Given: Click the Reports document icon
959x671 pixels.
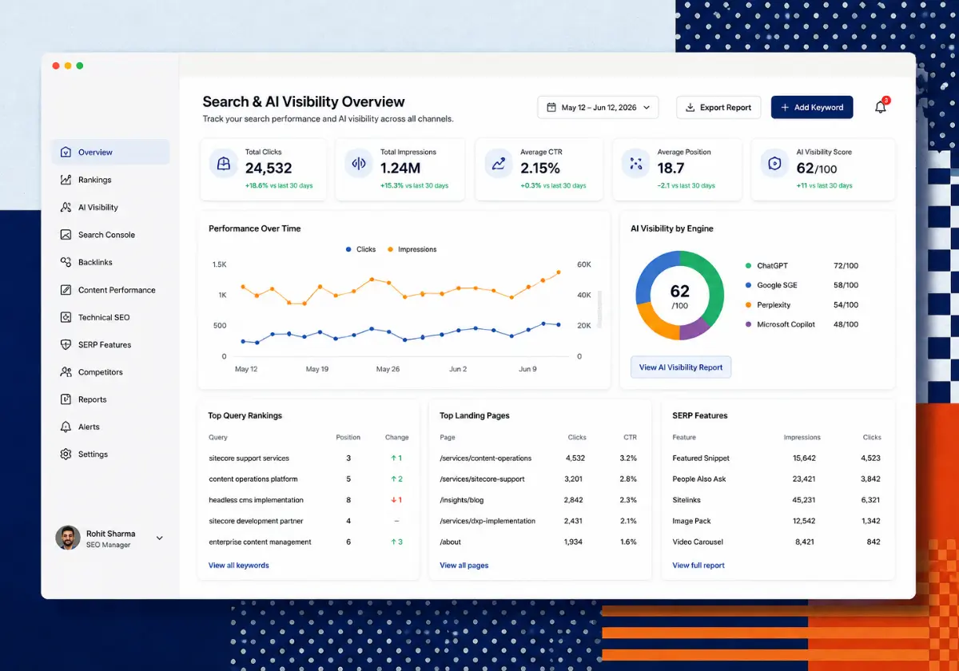Looking at the screenshot, I should 66,399.
